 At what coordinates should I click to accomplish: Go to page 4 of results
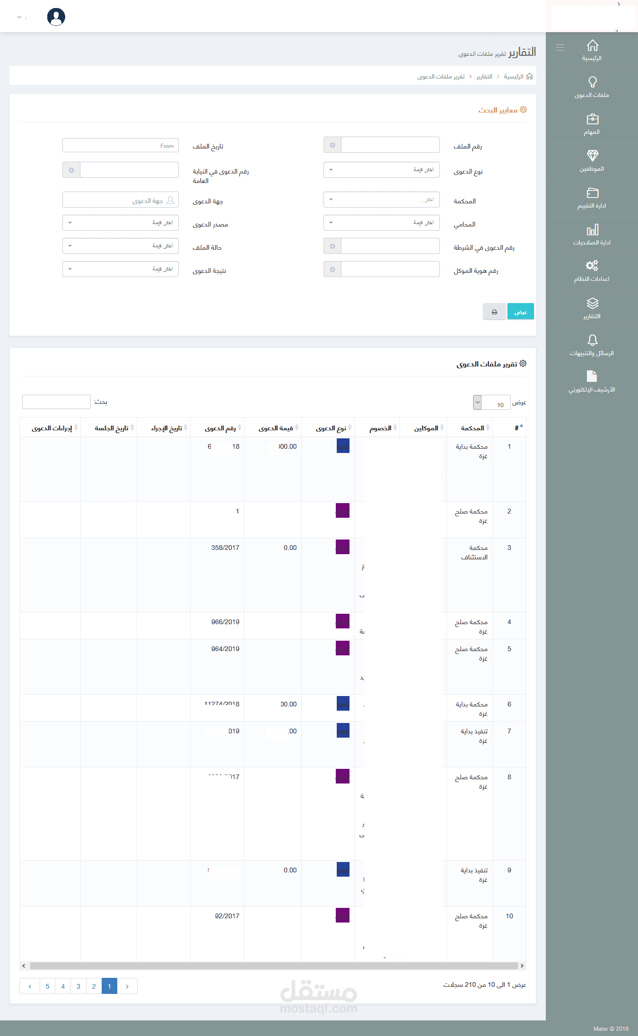click(63, 986)
